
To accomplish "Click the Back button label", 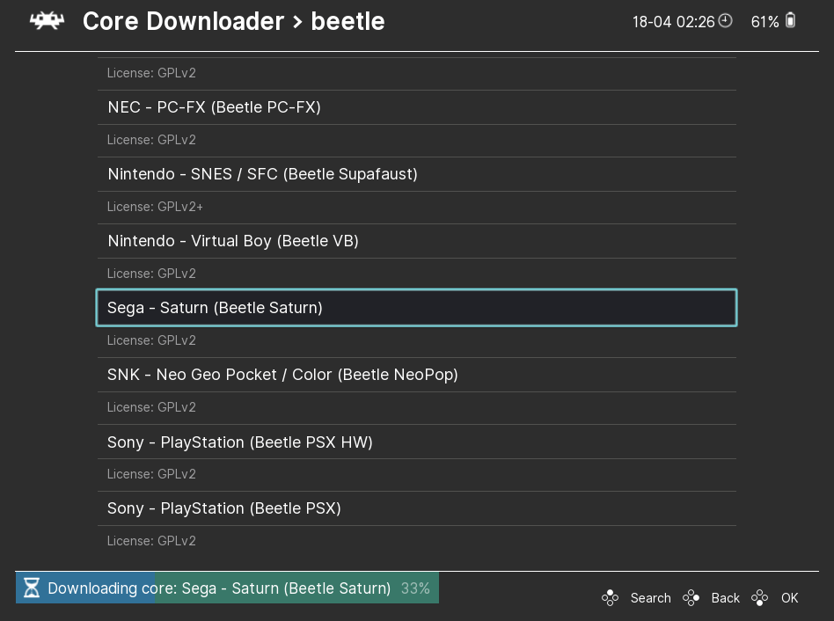I will coord(726,598).
